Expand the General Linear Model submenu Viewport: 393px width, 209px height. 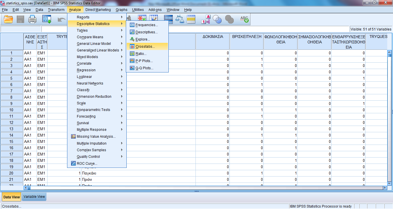click(x=97, y=44)
